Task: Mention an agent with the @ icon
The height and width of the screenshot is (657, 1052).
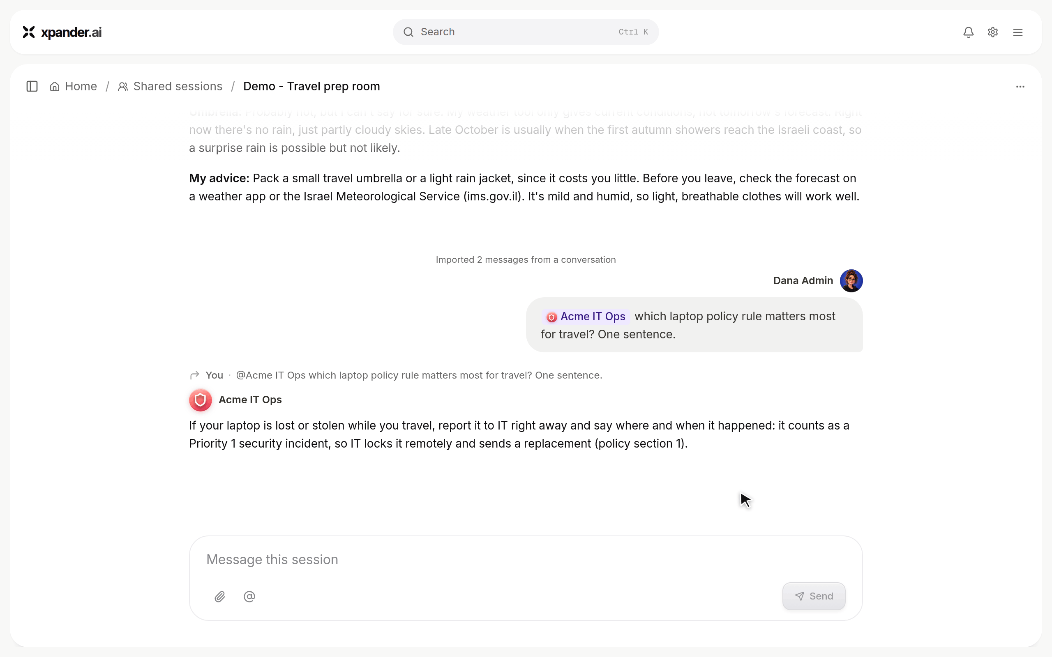Action: [249, 597]
